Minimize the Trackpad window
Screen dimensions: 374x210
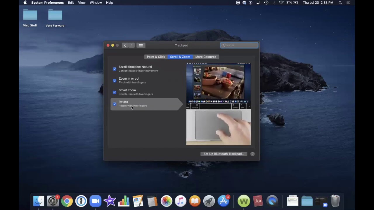(112, 45)
